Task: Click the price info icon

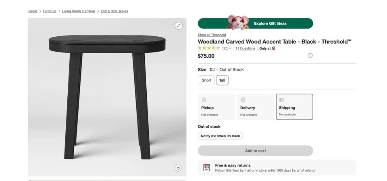Action: point(310,56)
